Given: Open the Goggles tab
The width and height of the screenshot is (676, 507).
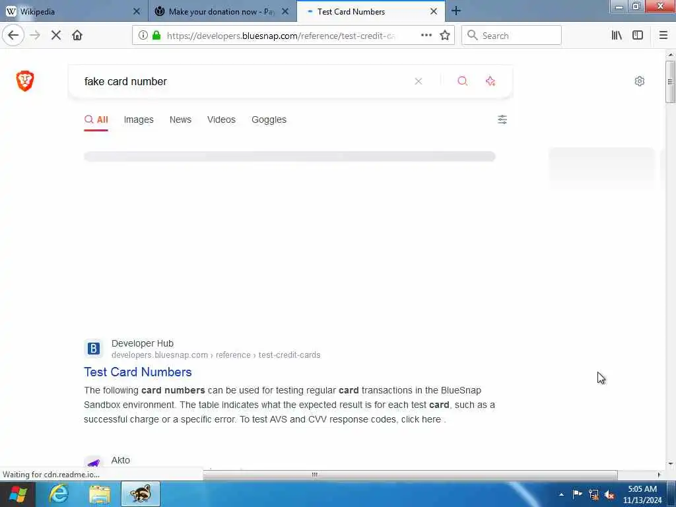Looking at the screenshot, I should [x=269, y=120].
